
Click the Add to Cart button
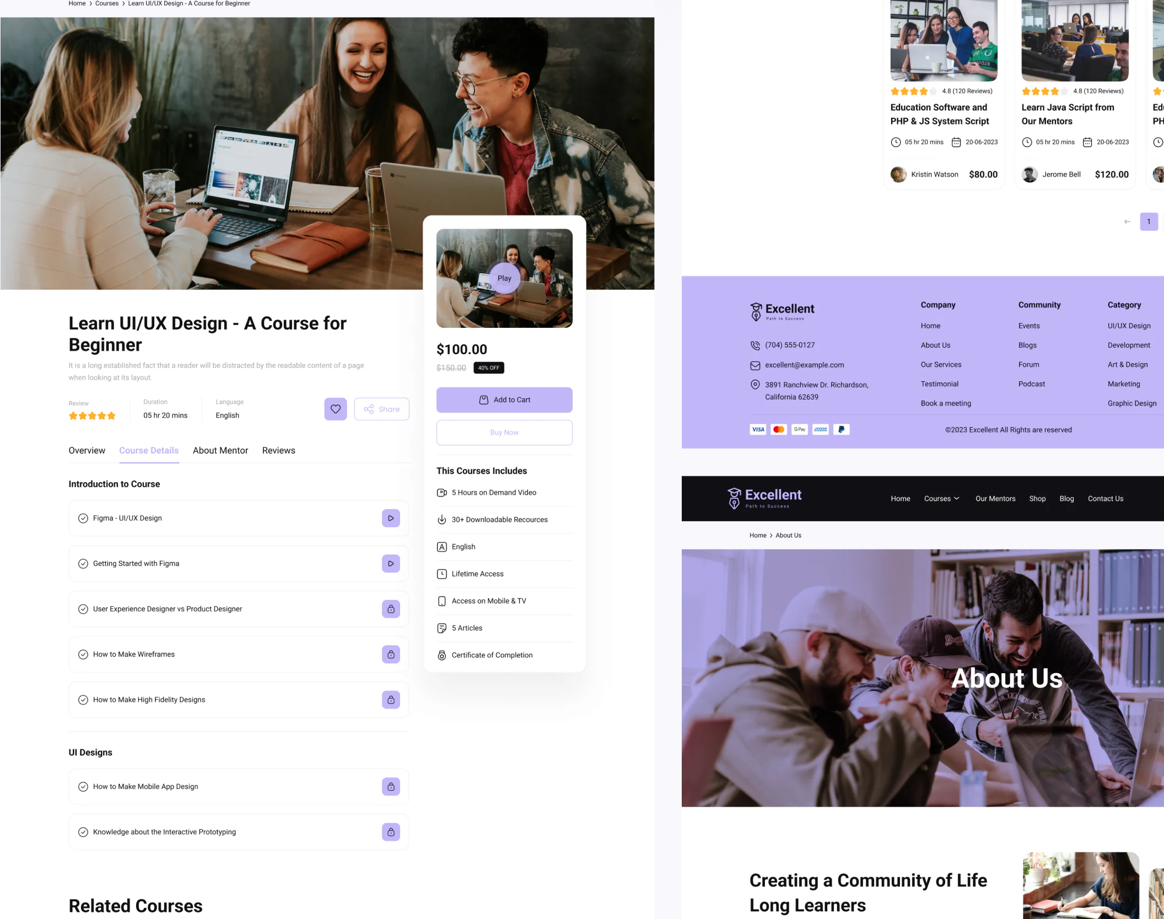(504, 400)
